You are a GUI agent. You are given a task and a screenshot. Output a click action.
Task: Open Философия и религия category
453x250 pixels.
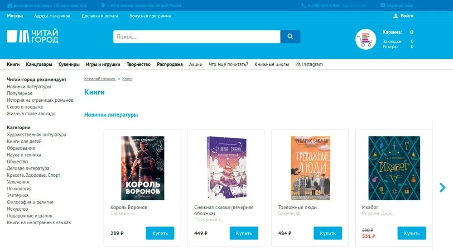click(x=30, y=202)
